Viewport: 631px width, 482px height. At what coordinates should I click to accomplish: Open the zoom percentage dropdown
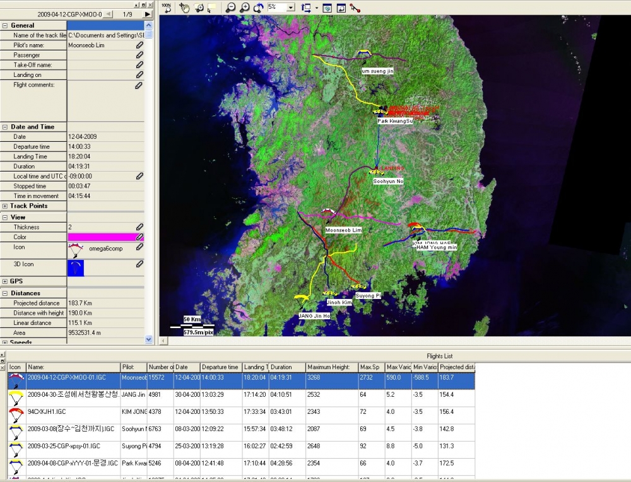coord(291,7)
